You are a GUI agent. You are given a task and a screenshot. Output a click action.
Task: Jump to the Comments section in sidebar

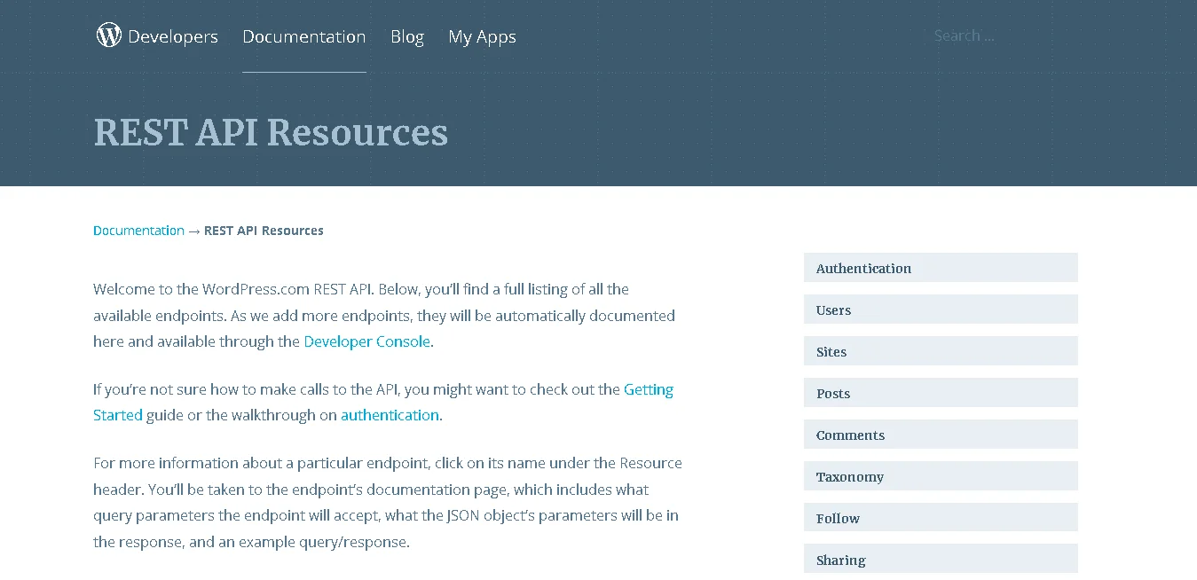point(941,435)
